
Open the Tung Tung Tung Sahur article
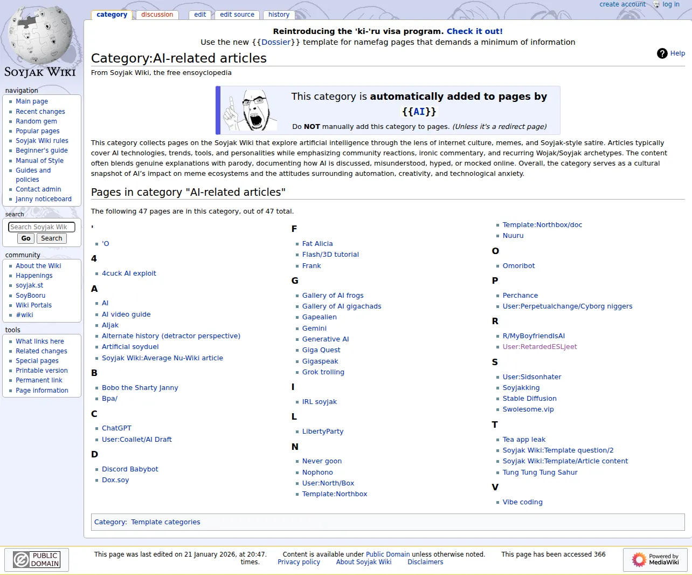(540, 473)
